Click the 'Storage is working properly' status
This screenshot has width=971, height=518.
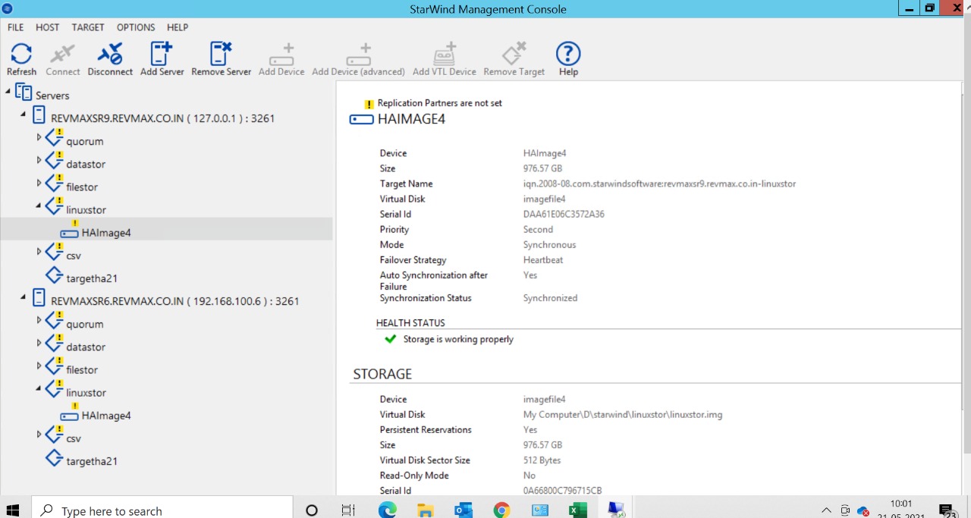click(458, 339)
